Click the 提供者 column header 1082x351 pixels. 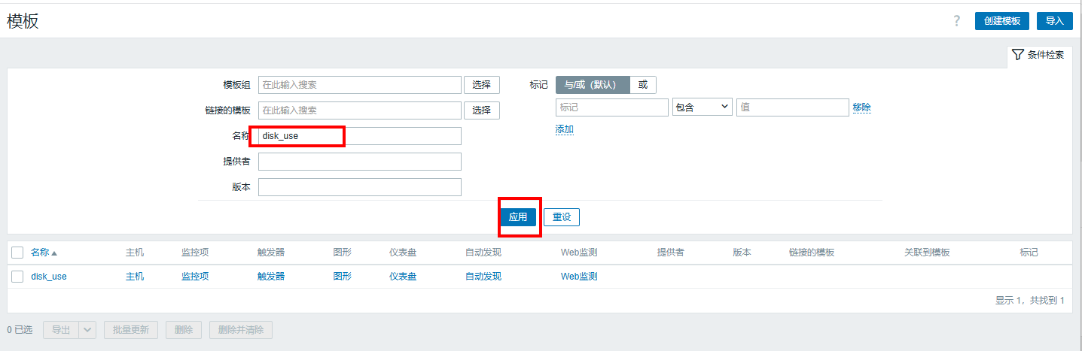click(x=670, y=253)
